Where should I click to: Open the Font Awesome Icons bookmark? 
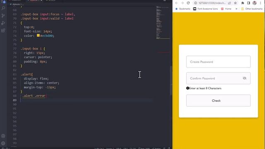pyautogui.click(x=205, y=9)
